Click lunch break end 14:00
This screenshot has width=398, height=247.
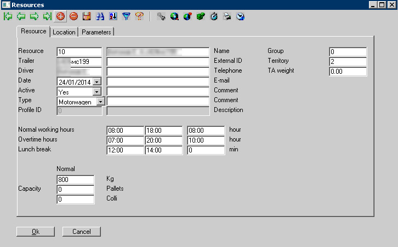click(x=164, y=150)
